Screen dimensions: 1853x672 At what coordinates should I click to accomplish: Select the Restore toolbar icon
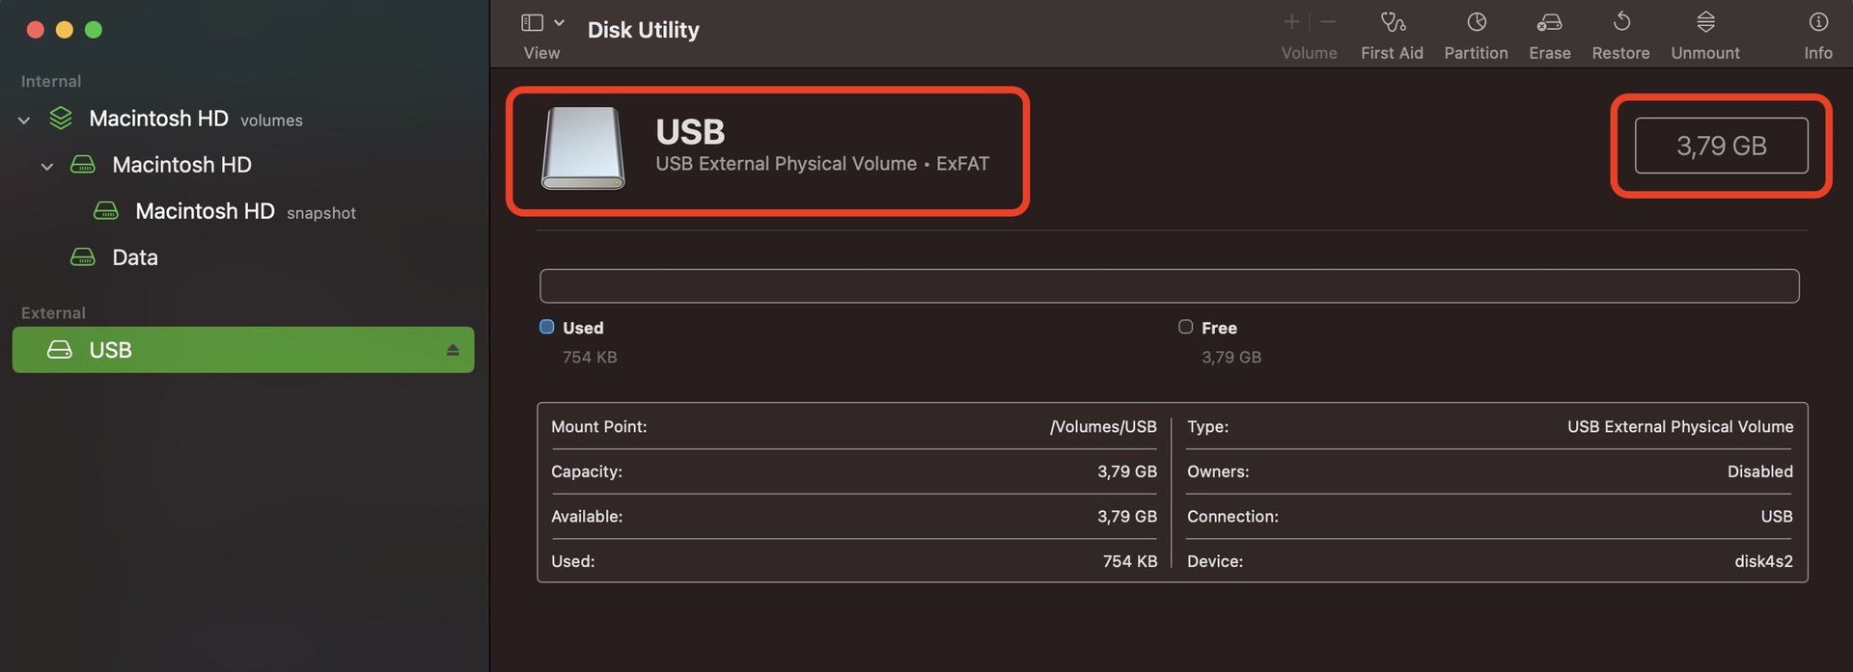1620,22
